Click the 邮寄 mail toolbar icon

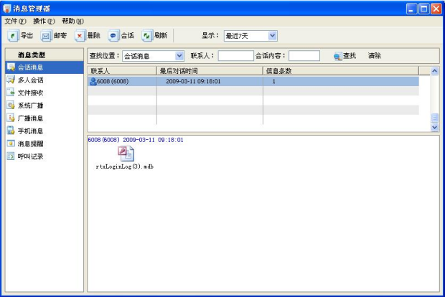pyautogui.click(x=46, y=36)
